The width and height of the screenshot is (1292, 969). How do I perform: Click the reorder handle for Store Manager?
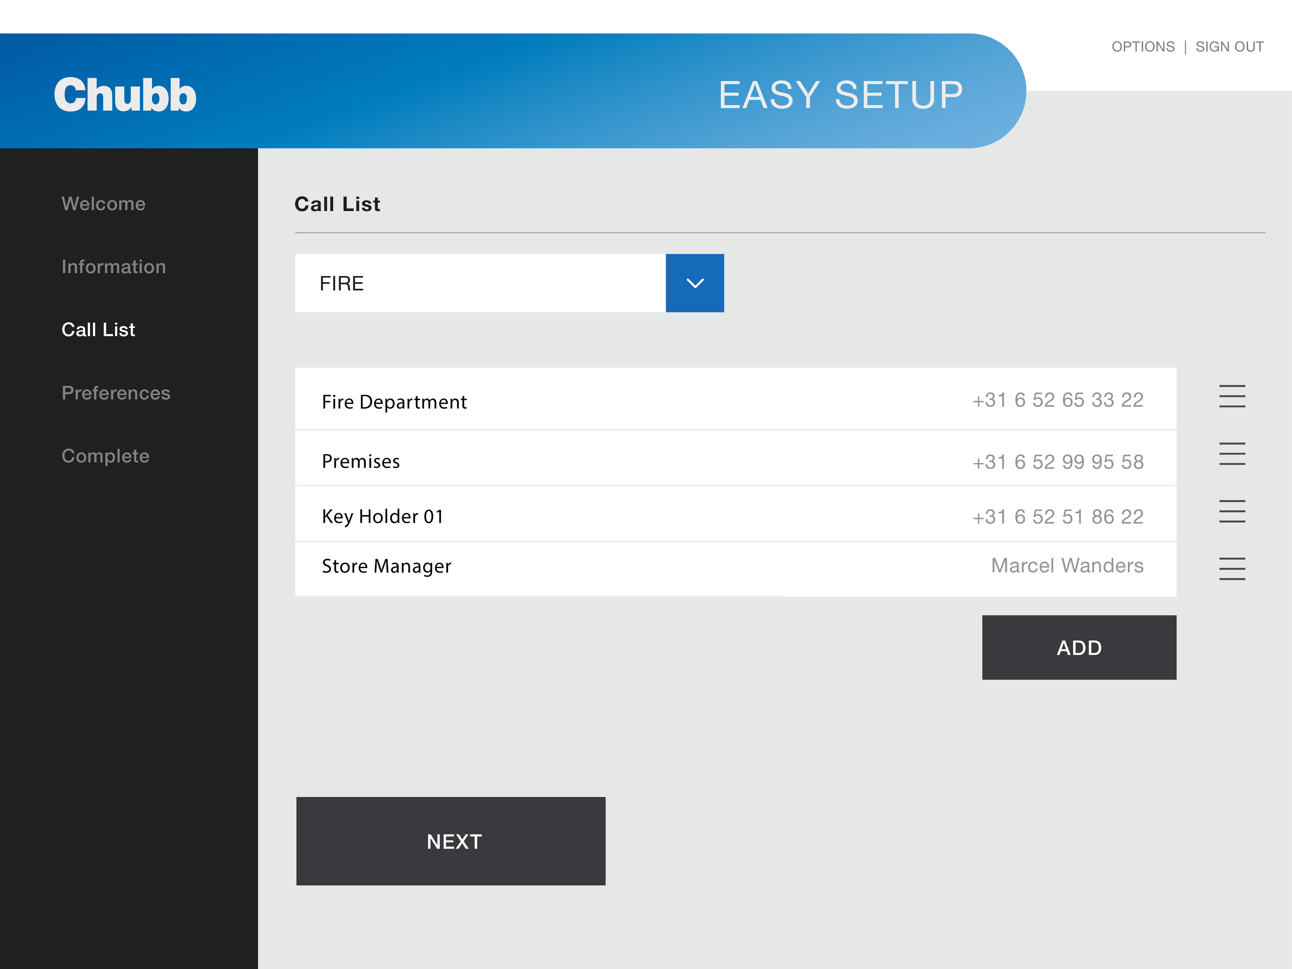click(1232, 568)
